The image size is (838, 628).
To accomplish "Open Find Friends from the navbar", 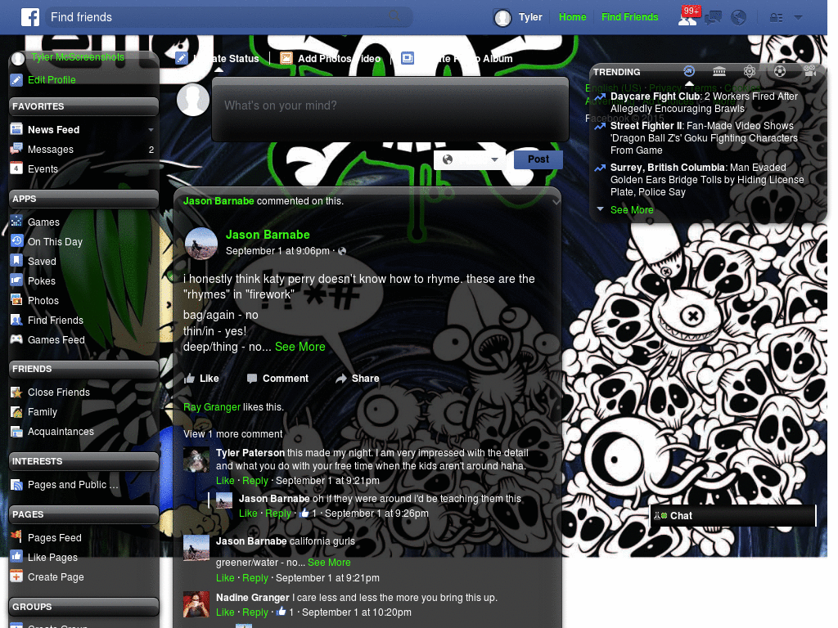I will [x=629, y=16].
